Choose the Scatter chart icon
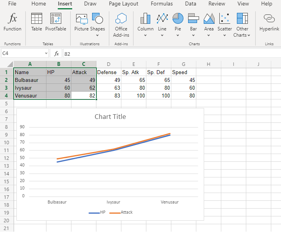The image size is (281, 232). (x=224, y=19)
